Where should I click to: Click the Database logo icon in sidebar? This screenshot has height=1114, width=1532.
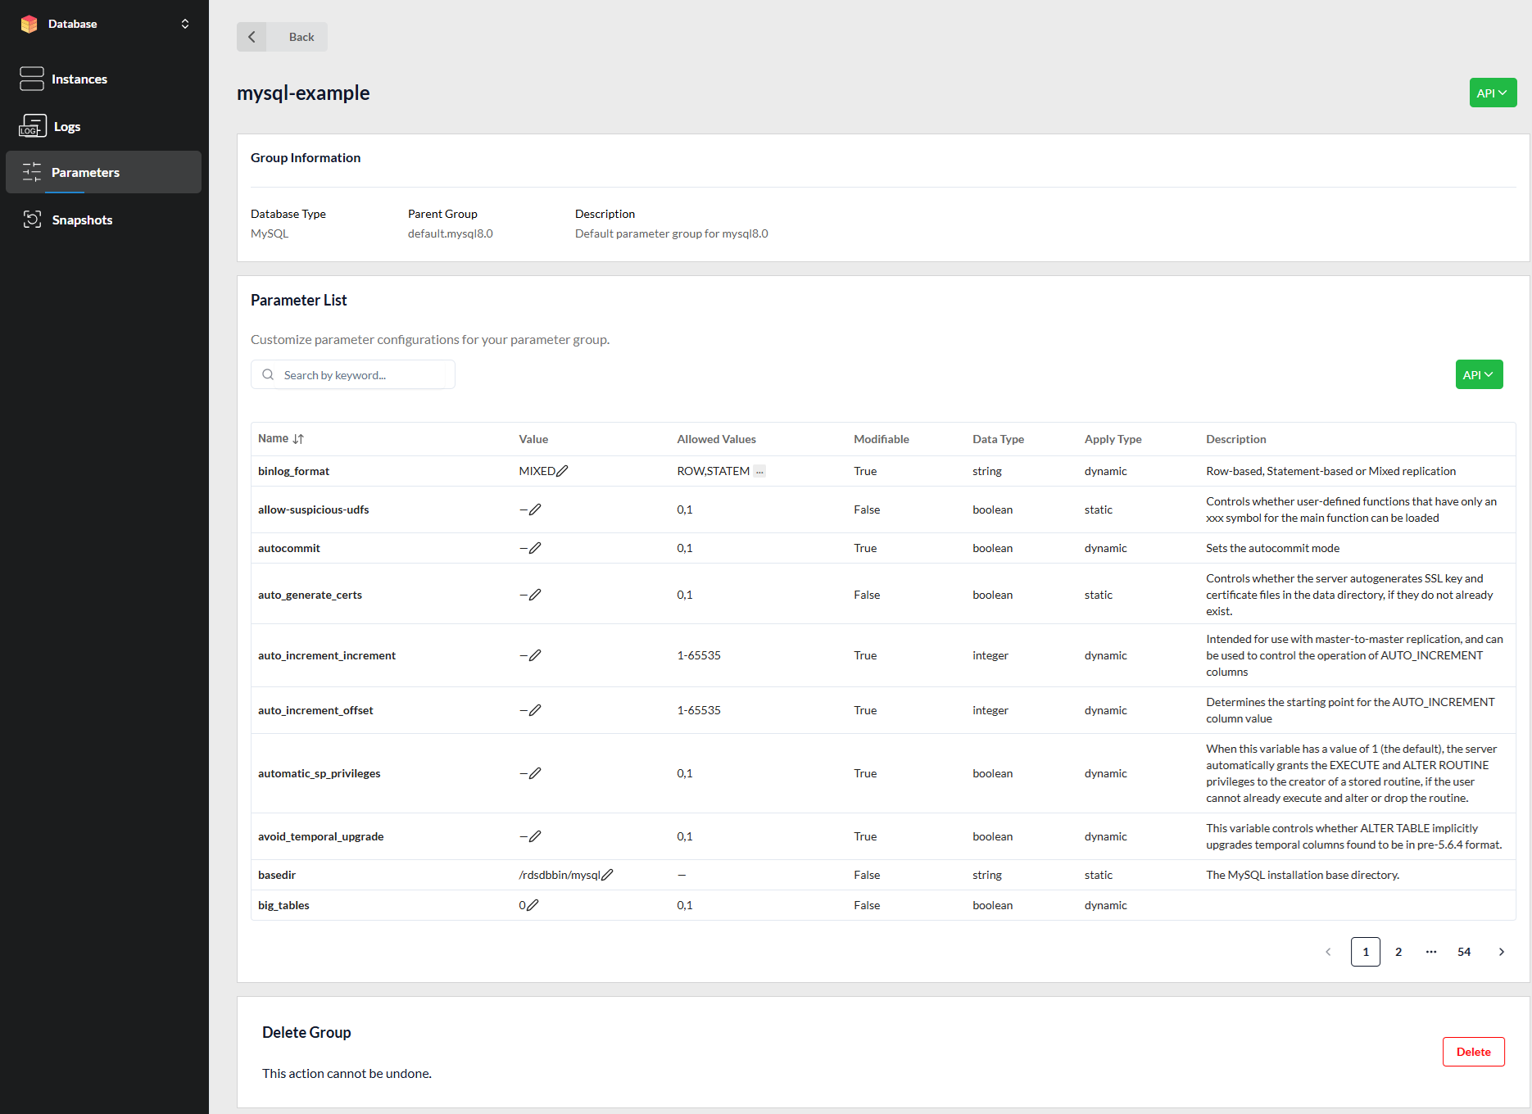click(x=29, y=24)
